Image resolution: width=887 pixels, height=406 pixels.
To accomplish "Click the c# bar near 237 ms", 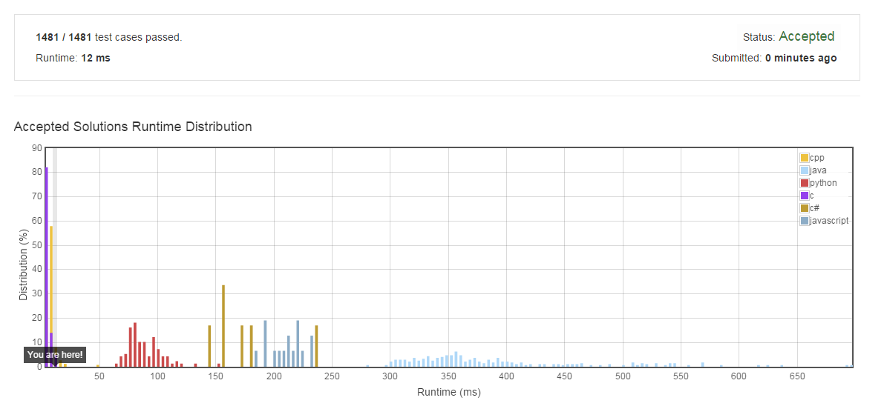I will 316,346.
